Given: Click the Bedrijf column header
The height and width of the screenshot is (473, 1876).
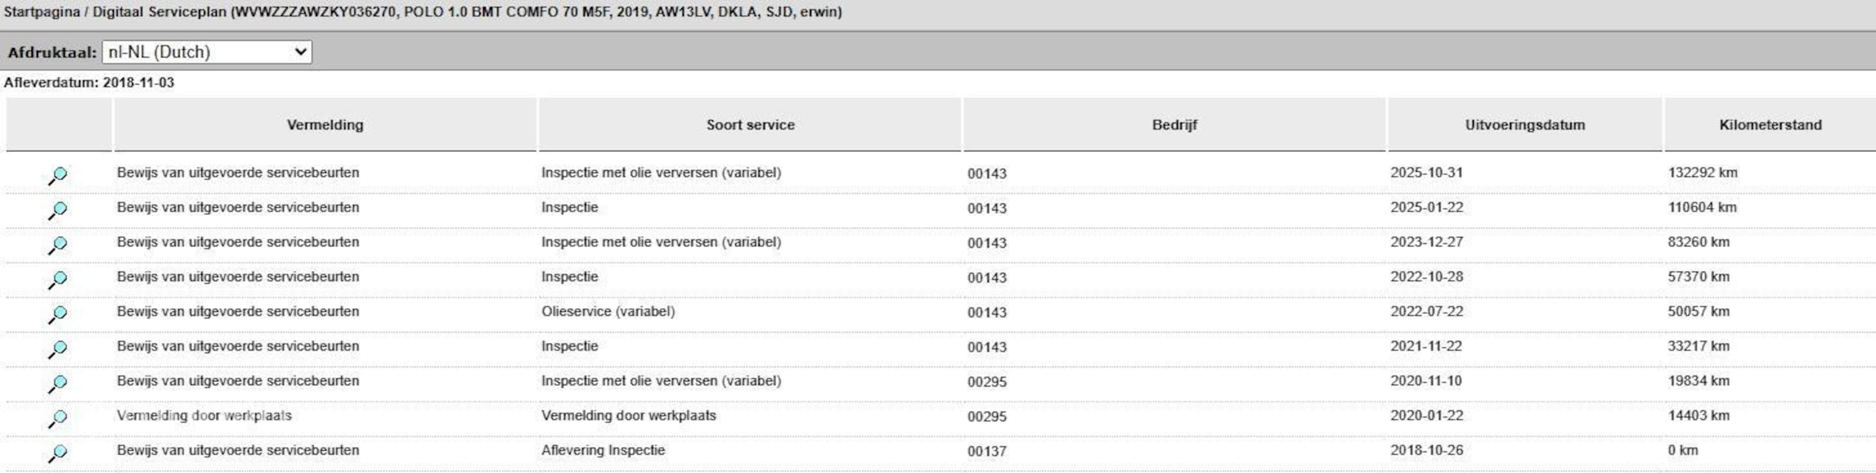Looking at the screenshot, I should click(1174, 125).
